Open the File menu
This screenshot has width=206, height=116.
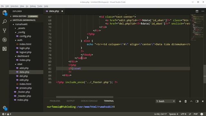tap(2, 6)
